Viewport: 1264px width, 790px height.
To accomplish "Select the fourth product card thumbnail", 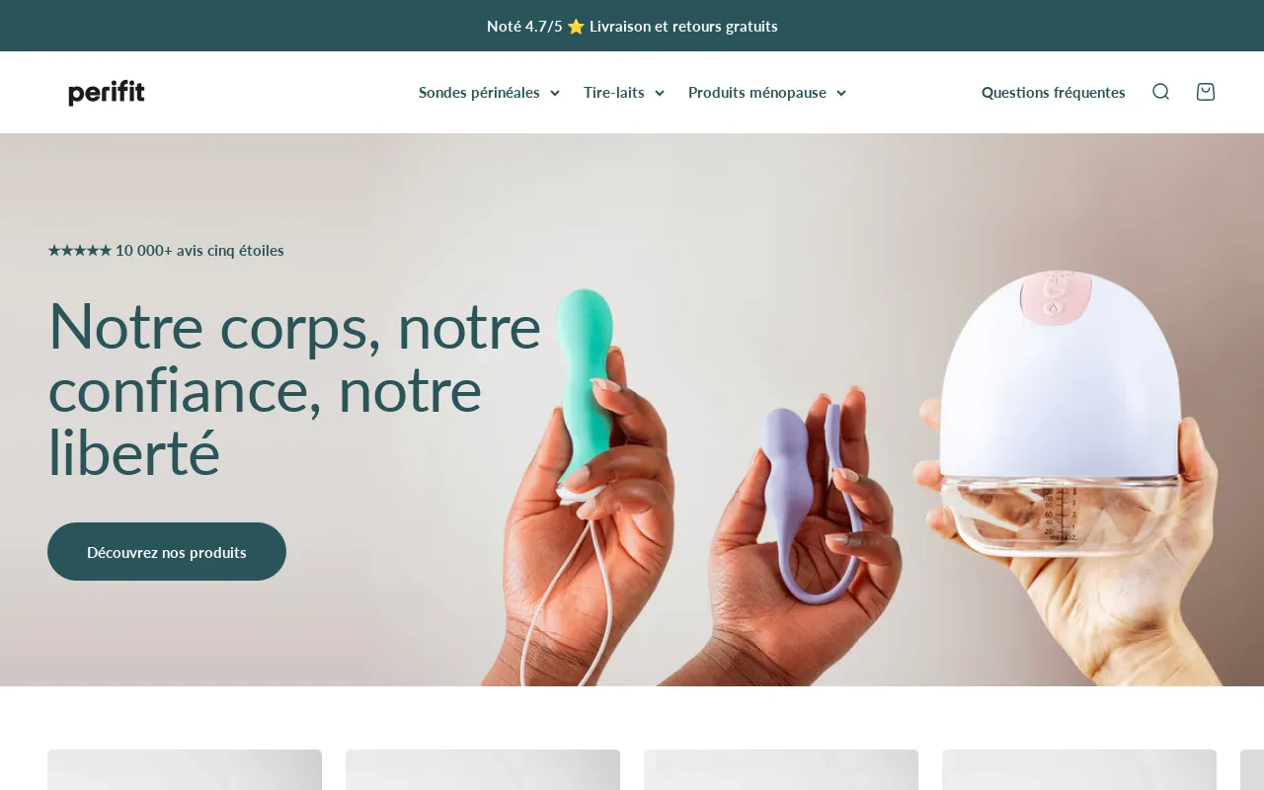I will (1079, 769).
